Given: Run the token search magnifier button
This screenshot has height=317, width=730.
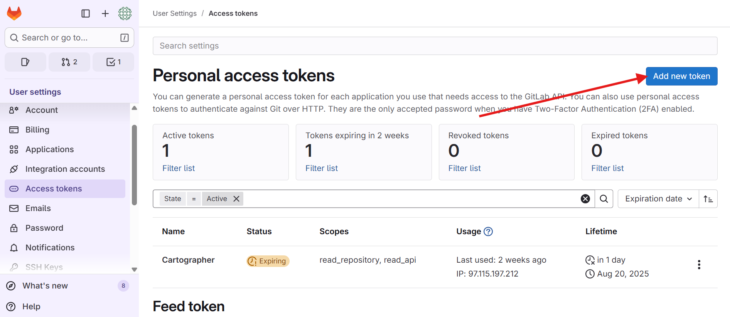Looking at the screenshot, I should tap(604, 199).
